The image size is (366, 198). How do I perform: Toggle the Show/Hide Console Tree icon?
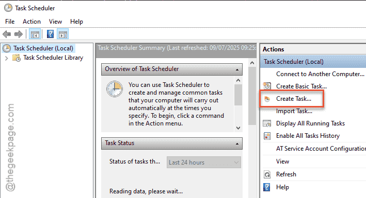[x=35, y=34]
